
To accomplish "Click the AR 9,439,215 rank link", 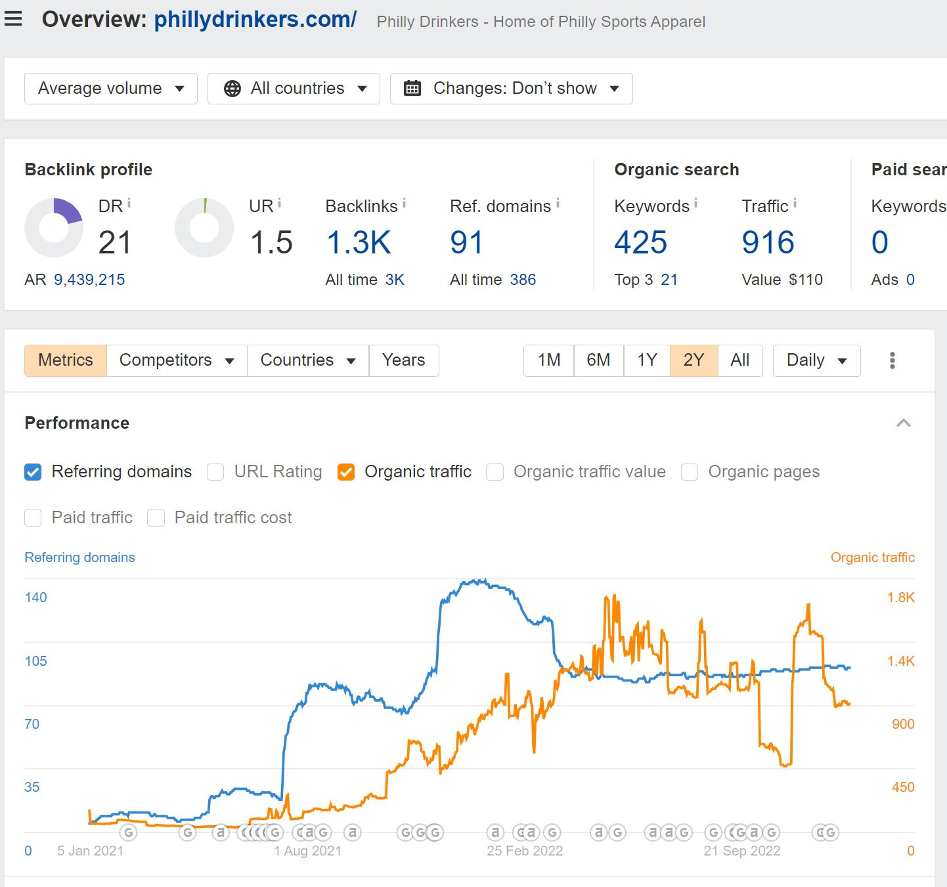I will (87, 279).
